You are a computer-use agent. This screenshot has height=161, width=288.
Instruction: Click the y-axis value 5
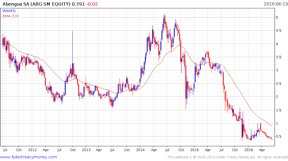click(x=277, y=17)
